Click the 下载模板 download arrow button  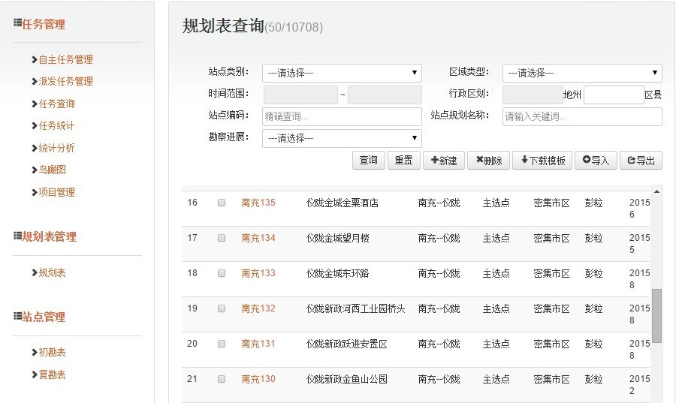click(542, 161)
